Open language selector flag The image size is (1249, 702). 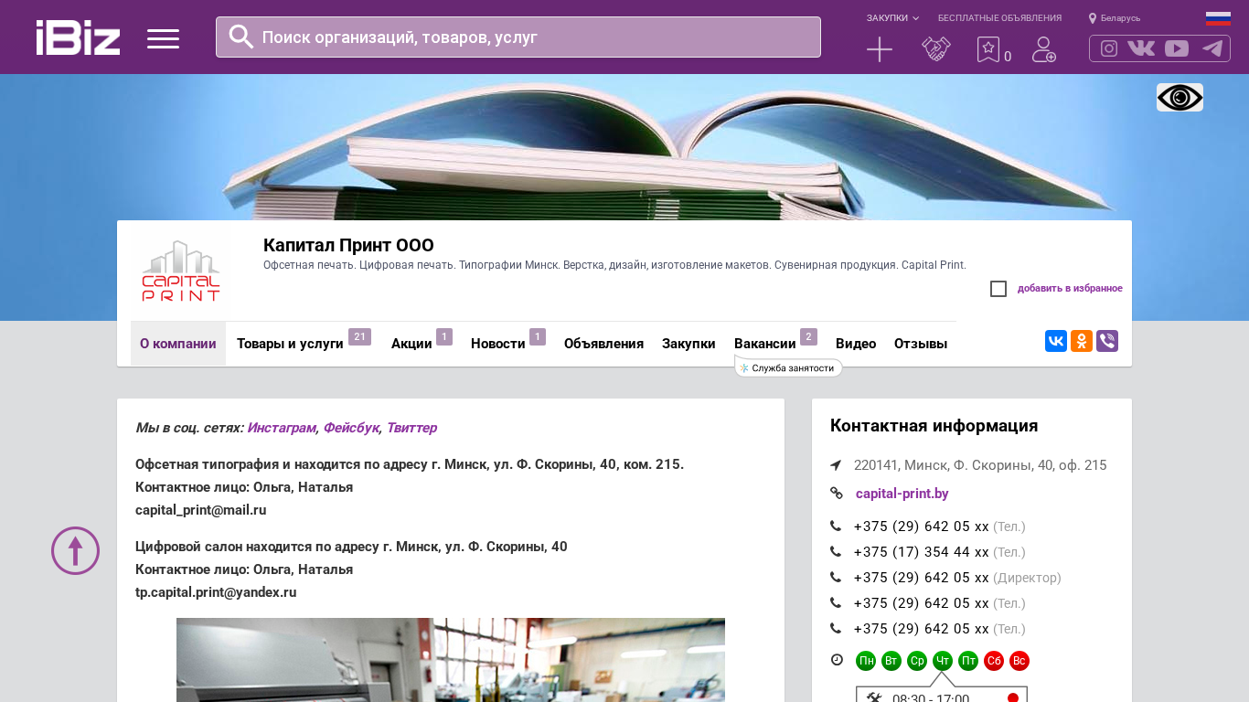[x=1218, y=18]
